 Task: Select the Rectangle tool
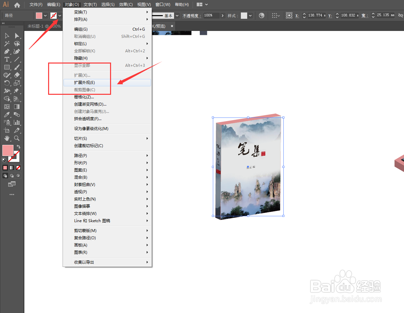click(7, 67)
